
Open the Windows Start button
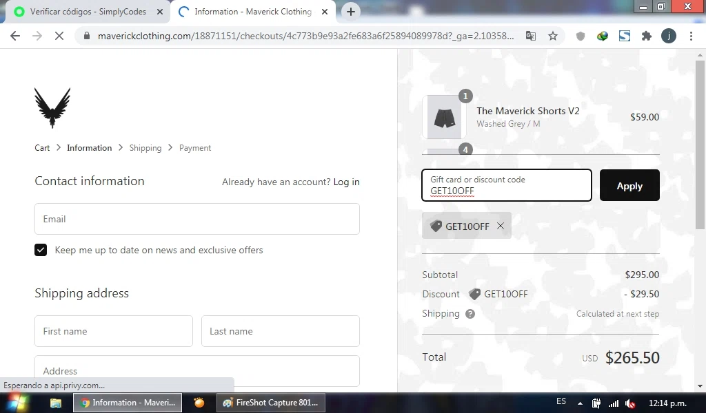17,403
